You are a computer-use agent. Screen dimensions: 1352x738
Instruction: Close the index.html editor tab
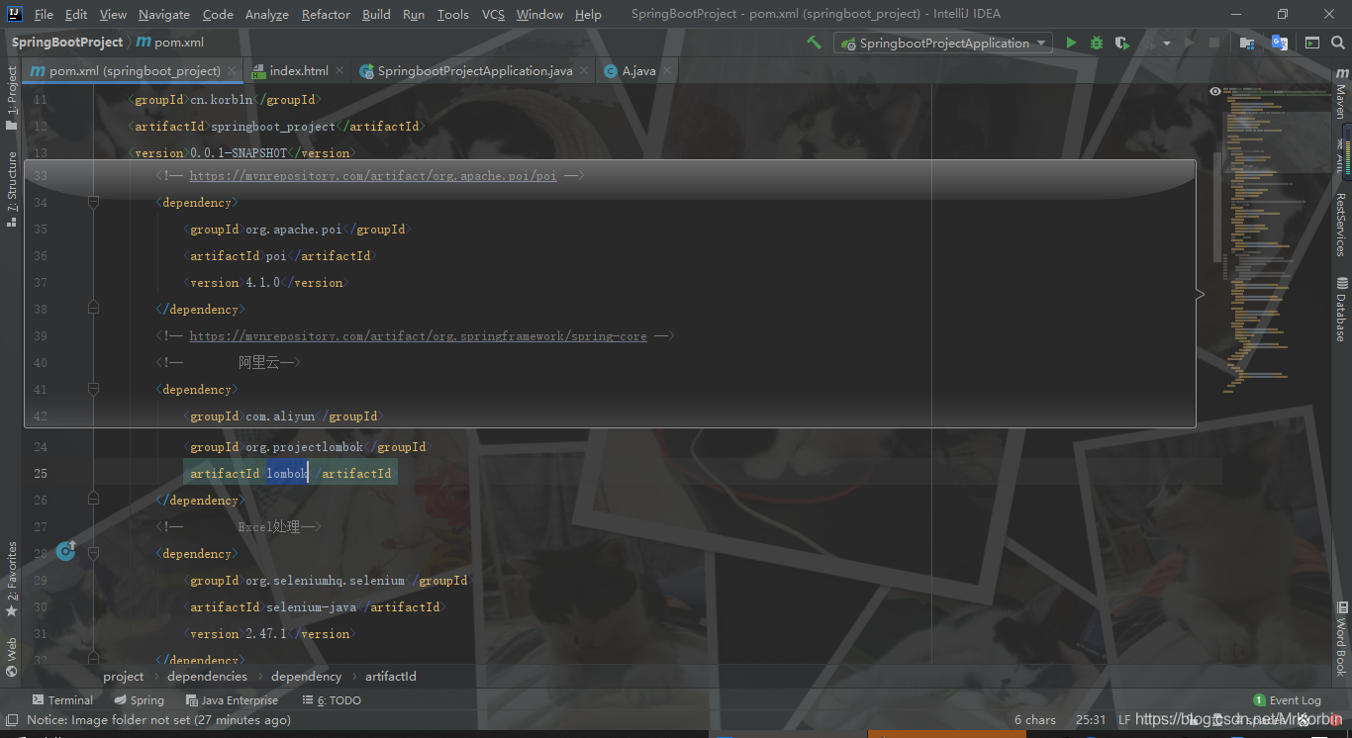[x=339, y=71]
